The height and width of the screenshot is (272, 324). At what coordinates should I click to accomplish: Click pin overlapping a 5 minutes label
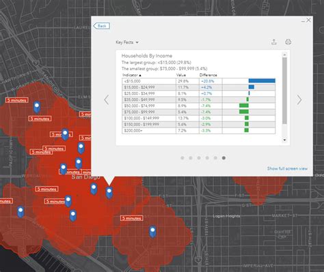tap(65, 134)
